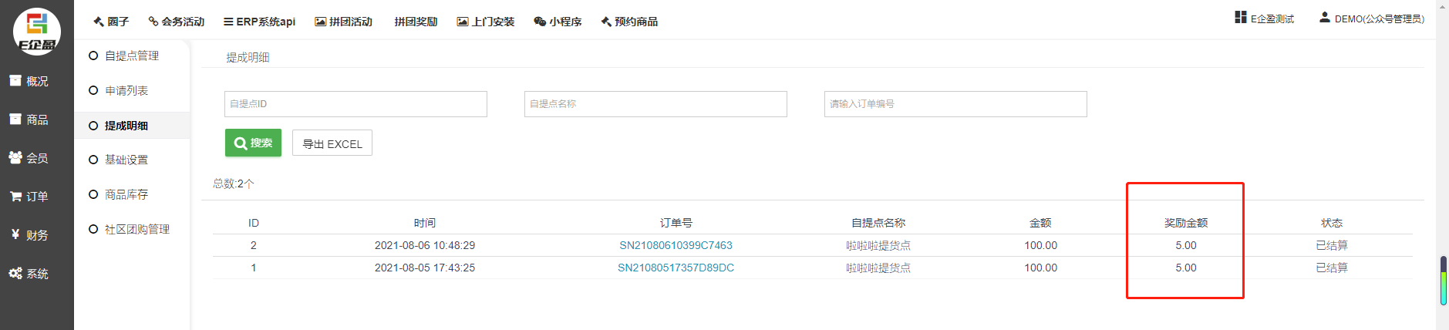Open the 概况 overview sidebar icon

(15, 80)
